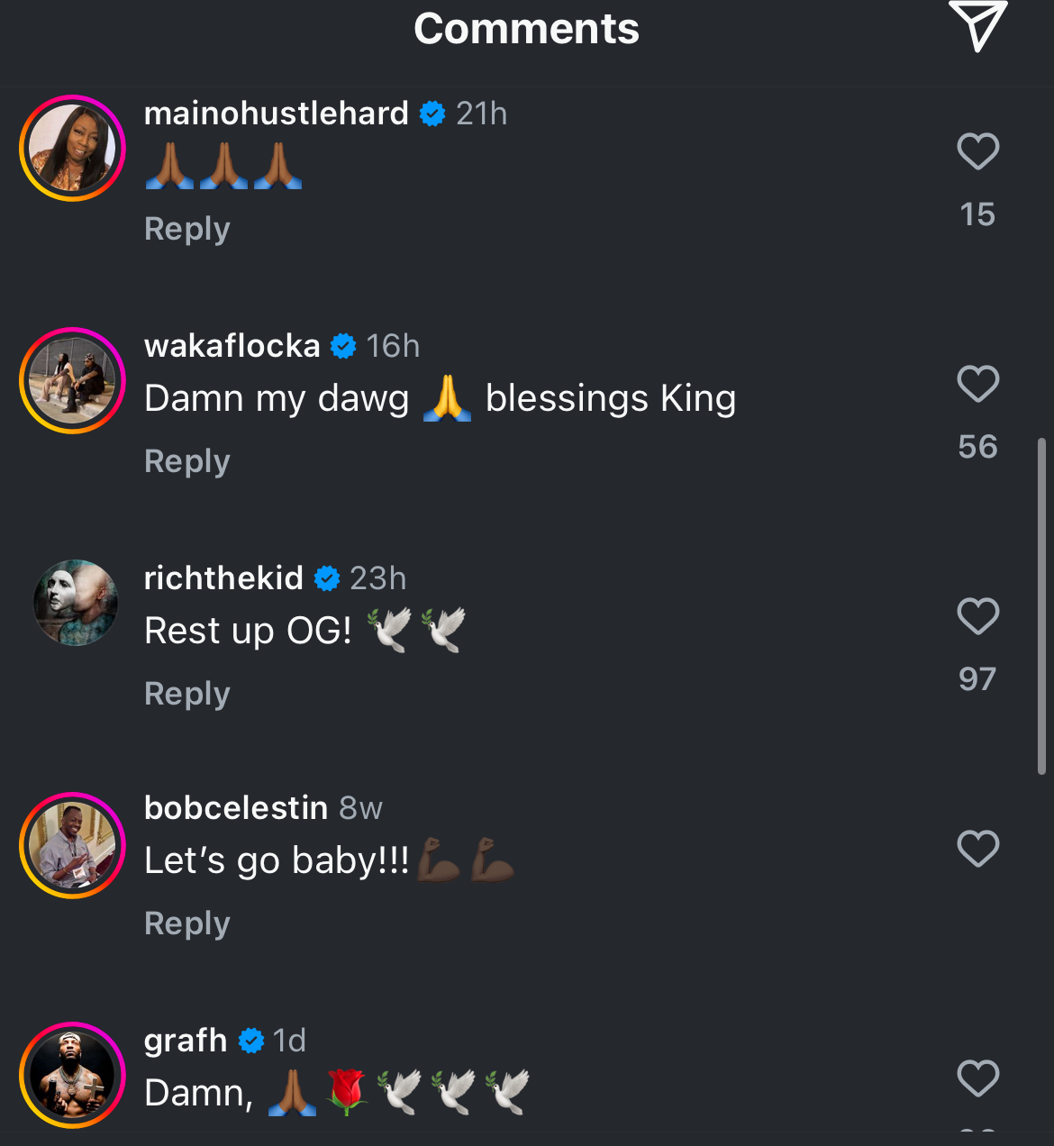This screenshot has width=1054, height=1146.
Task: Tap the heart on grafh's comment
Action: click(978, 1078)
